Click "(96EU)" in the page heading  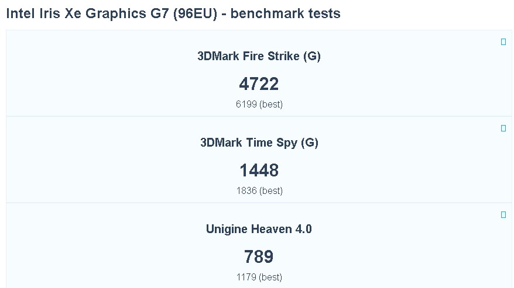click(x=195, y=13)
